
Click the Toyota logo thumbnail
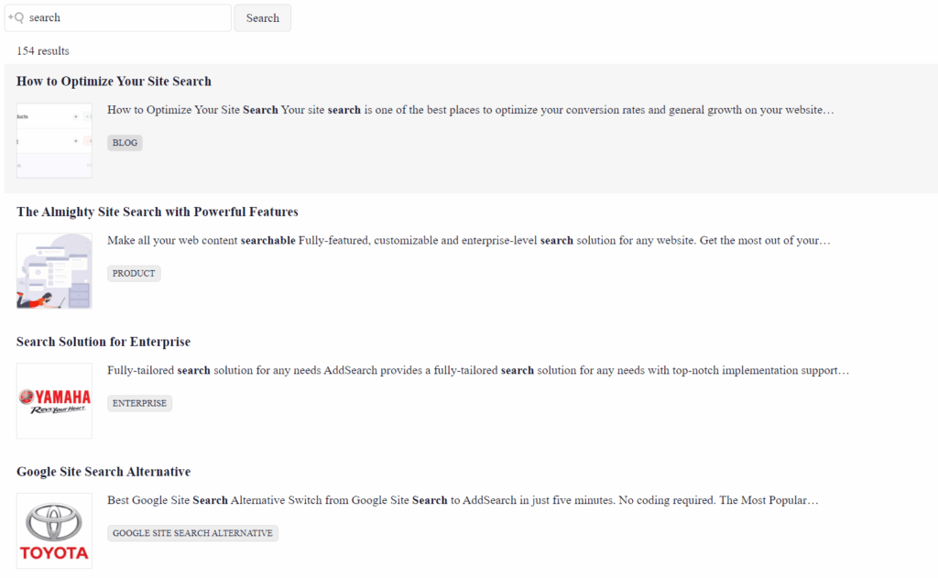click(54, 530)
